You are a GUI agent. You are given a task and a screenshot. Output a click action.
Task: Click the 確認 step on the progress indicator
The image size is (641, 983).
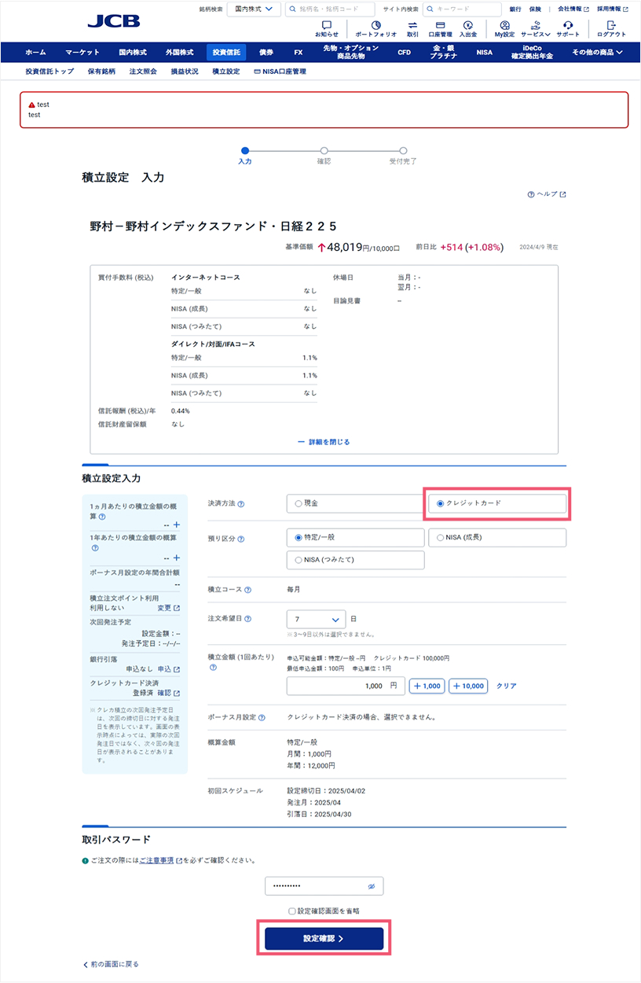324,150
